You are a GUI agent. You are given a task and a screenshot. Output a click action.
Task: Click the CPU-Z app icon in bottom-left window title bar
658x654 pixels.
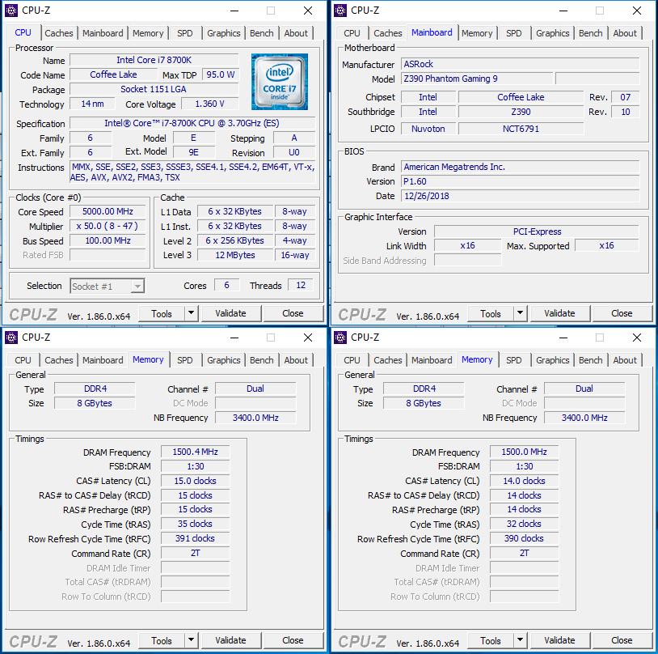pyautogui.click(x=11, y=337)
